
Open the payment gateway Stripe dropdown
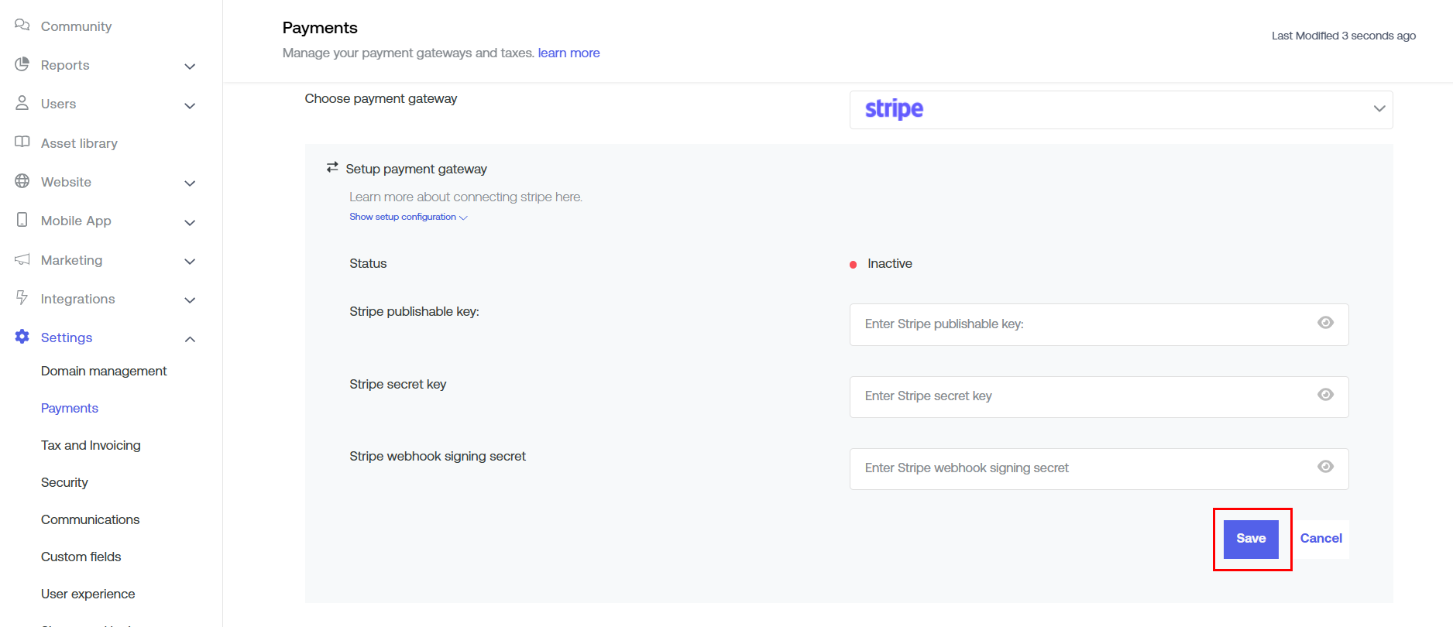(1121, 109)
